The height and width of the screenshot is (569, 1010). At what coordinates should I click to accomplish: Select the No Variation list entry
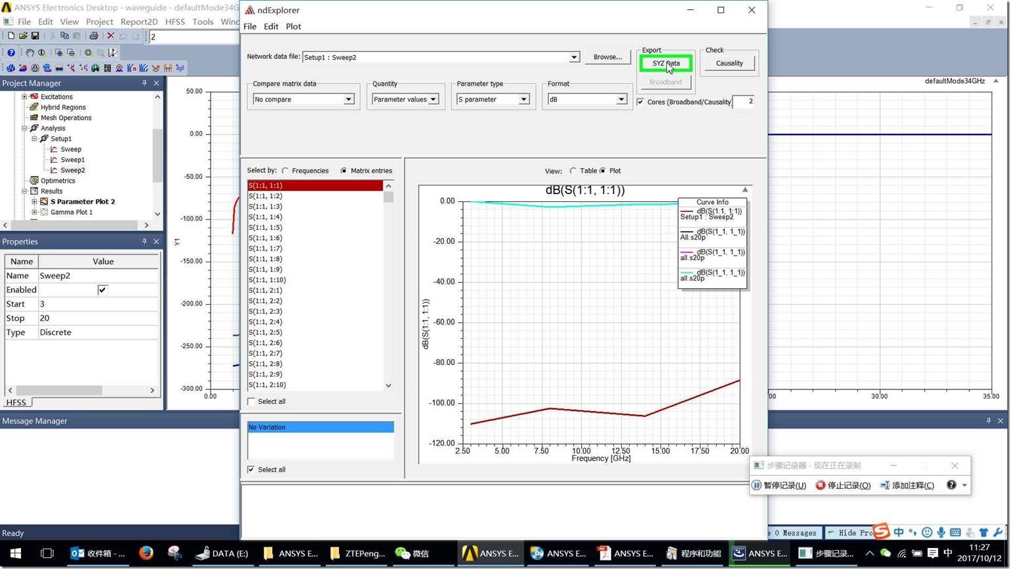click(x=321, y=427)
